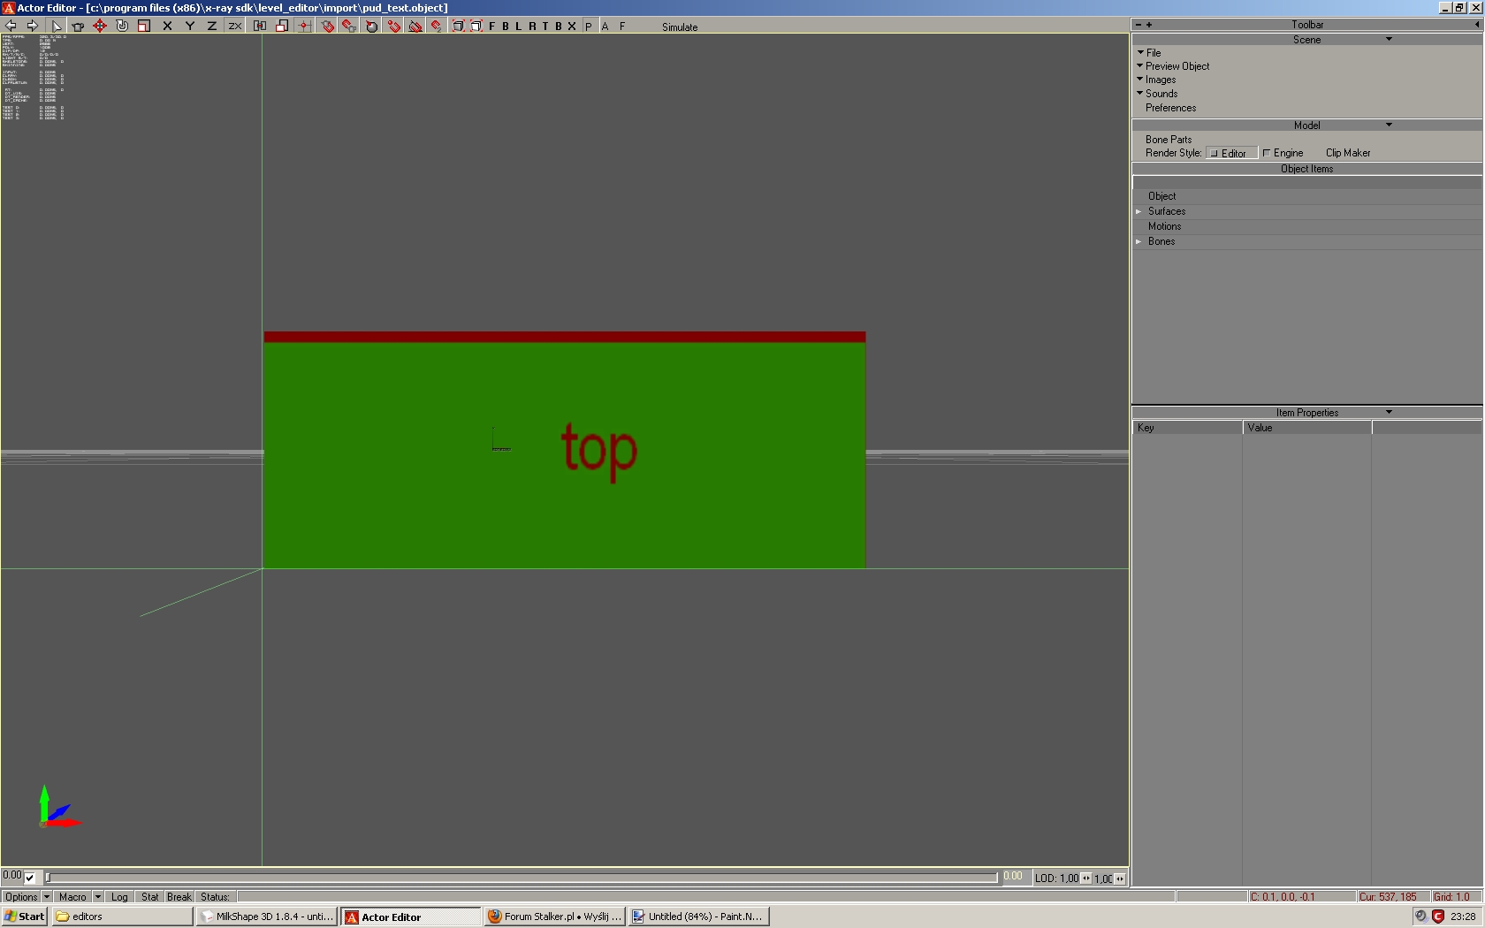Screen dimensions: 1485x928
Task: Activate the Rotate tool
Action: point(122,27)
